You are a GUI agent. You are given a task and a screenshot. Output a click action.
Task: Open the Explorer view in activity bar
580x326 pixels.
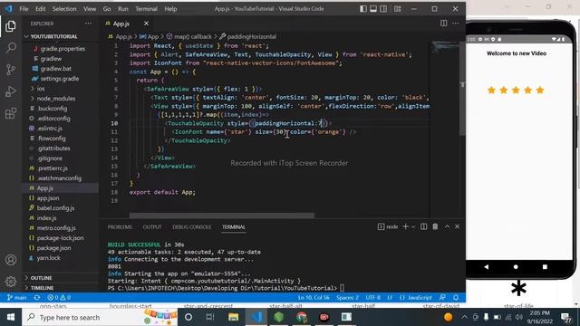coord(11,26)
